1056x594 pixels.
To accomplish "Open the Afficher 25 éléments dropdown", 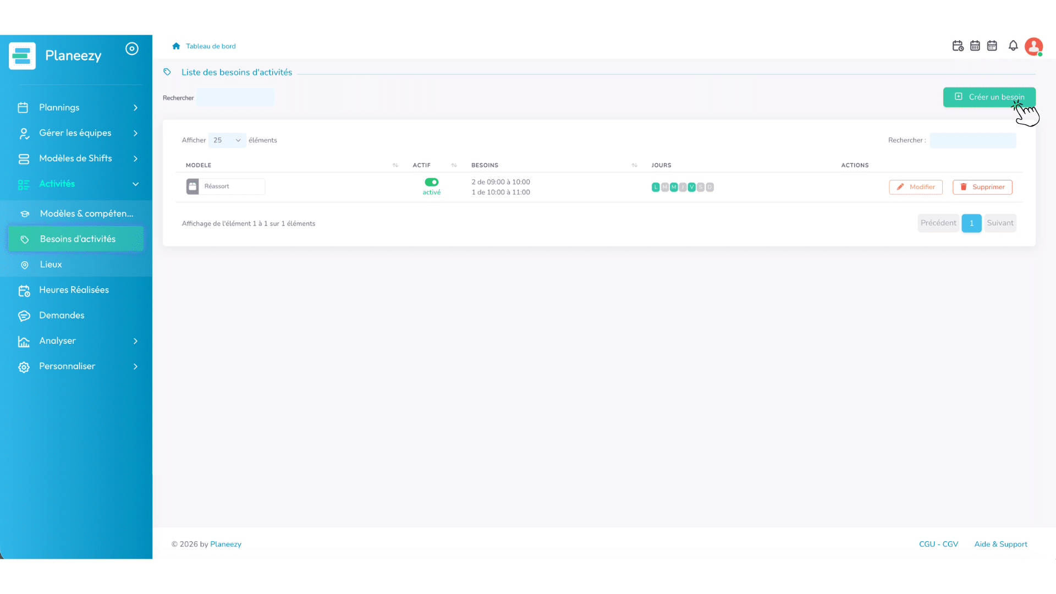I will tap(227, 140).
